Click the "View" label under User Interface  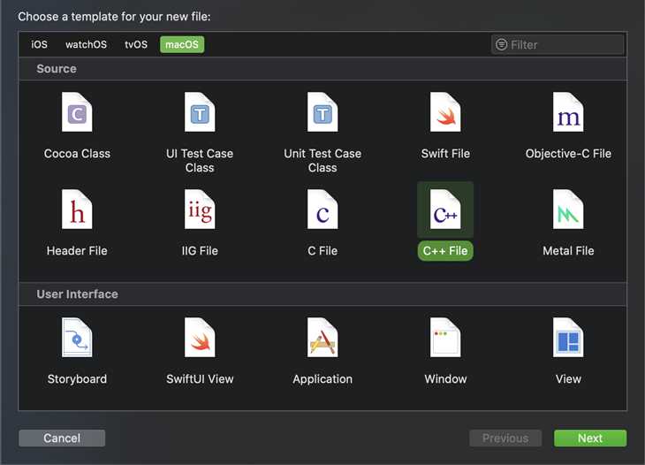[568, 379]
